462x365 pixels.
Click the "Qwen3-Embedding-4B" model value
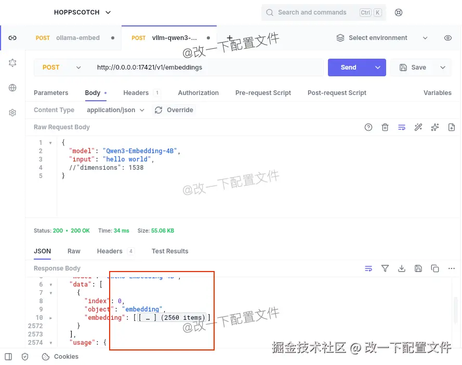[140, 151]
